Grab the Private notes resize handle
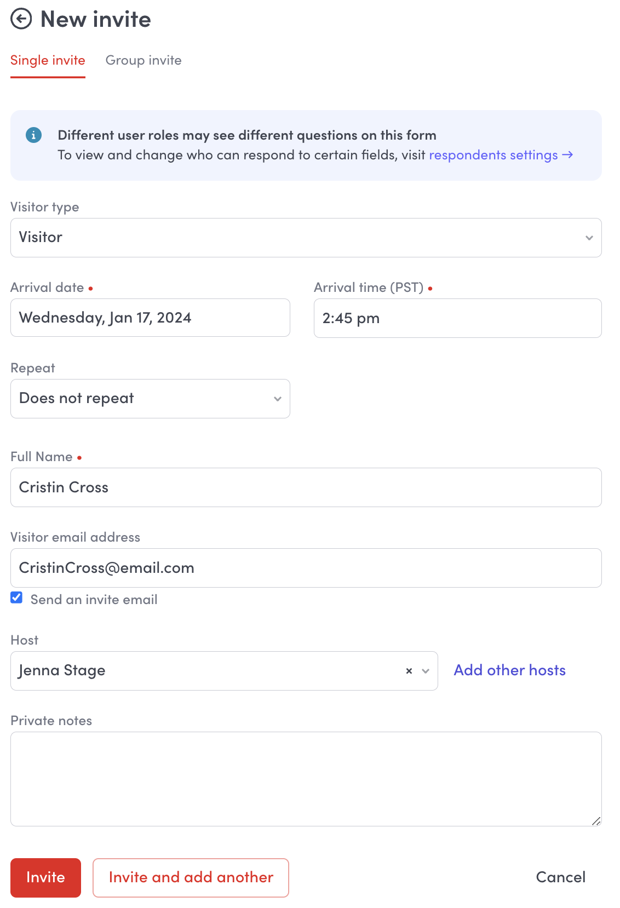This screenshot has height=908, width=620. (596, 820)
